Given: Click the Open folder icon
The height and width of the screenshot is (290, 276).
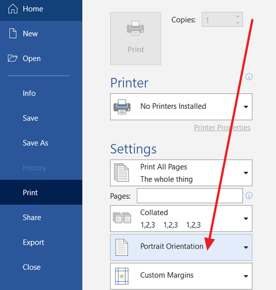Looking at the screenshot, I should (x=13, y=58).
